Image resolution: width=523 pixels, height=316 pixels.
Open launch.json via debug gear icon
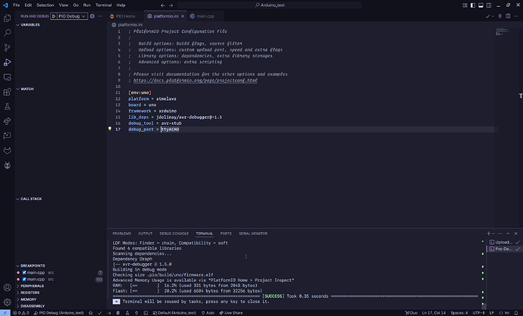(92, 16)
